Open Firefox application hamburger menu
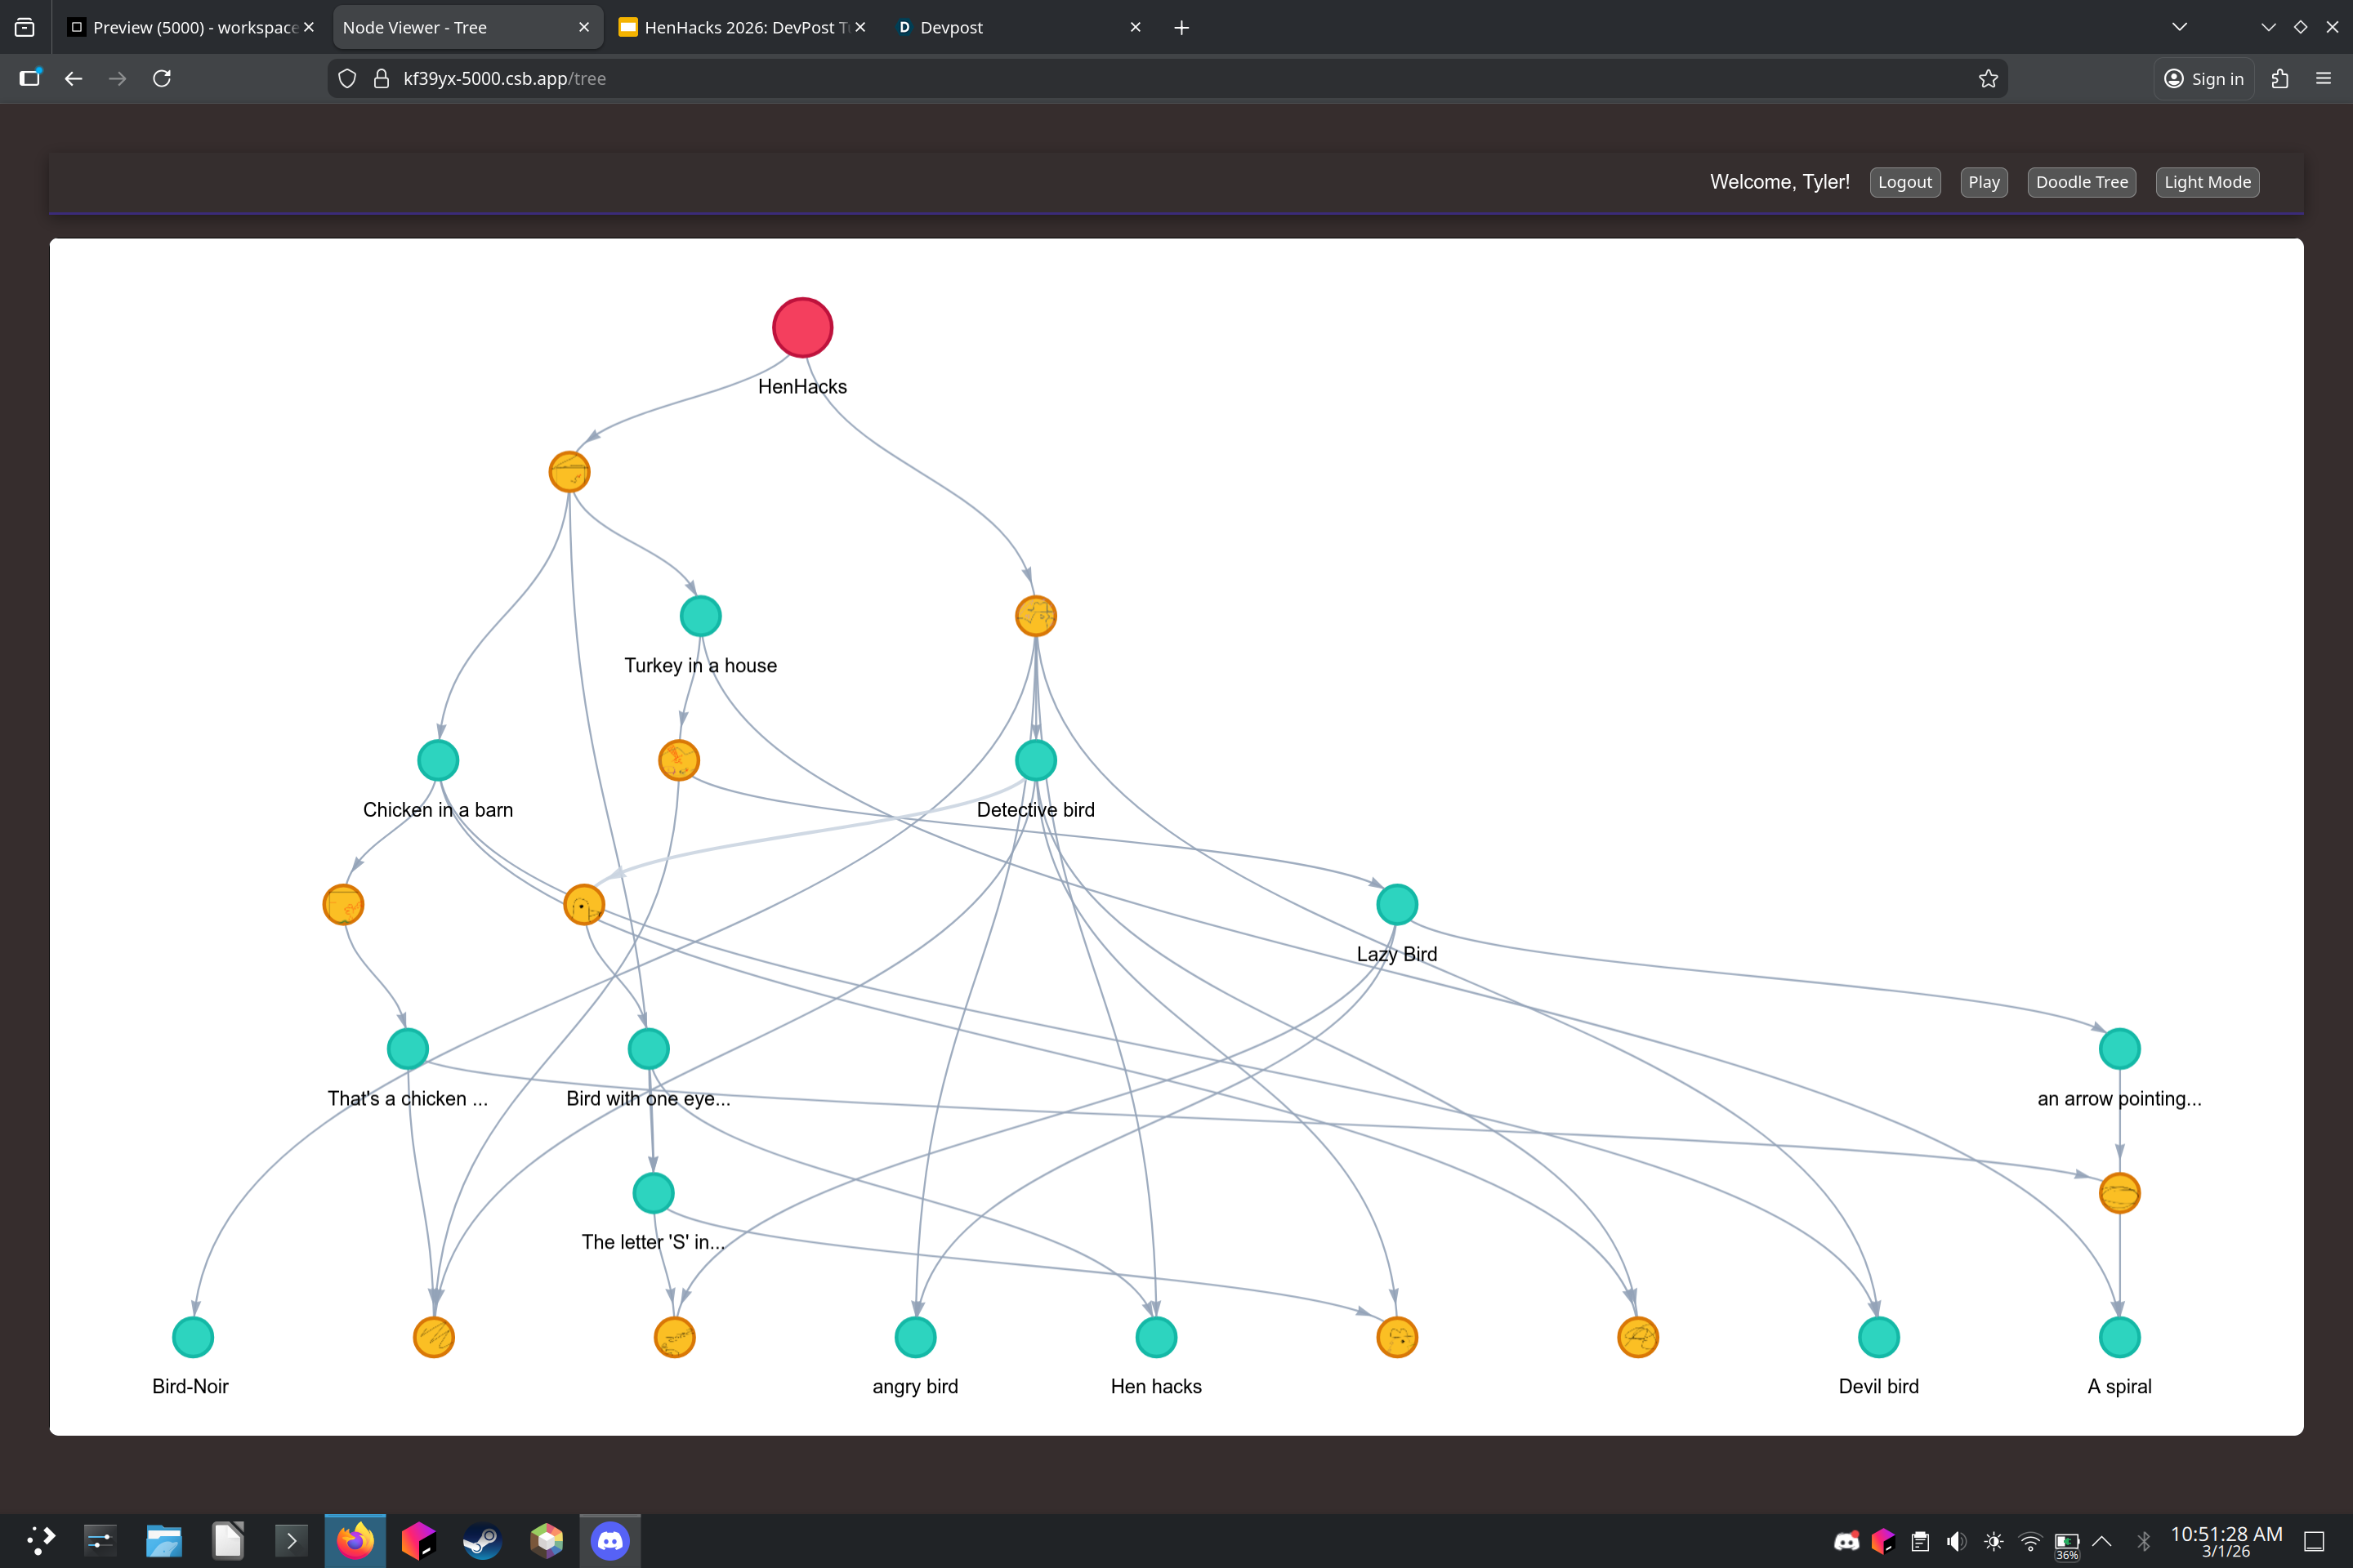The image size is (2353, 1568). tap(2323, 79)
